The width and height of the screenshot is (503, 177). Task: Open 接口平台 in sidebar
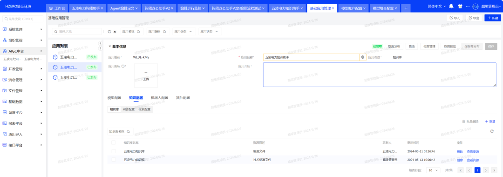pos(23,145)
